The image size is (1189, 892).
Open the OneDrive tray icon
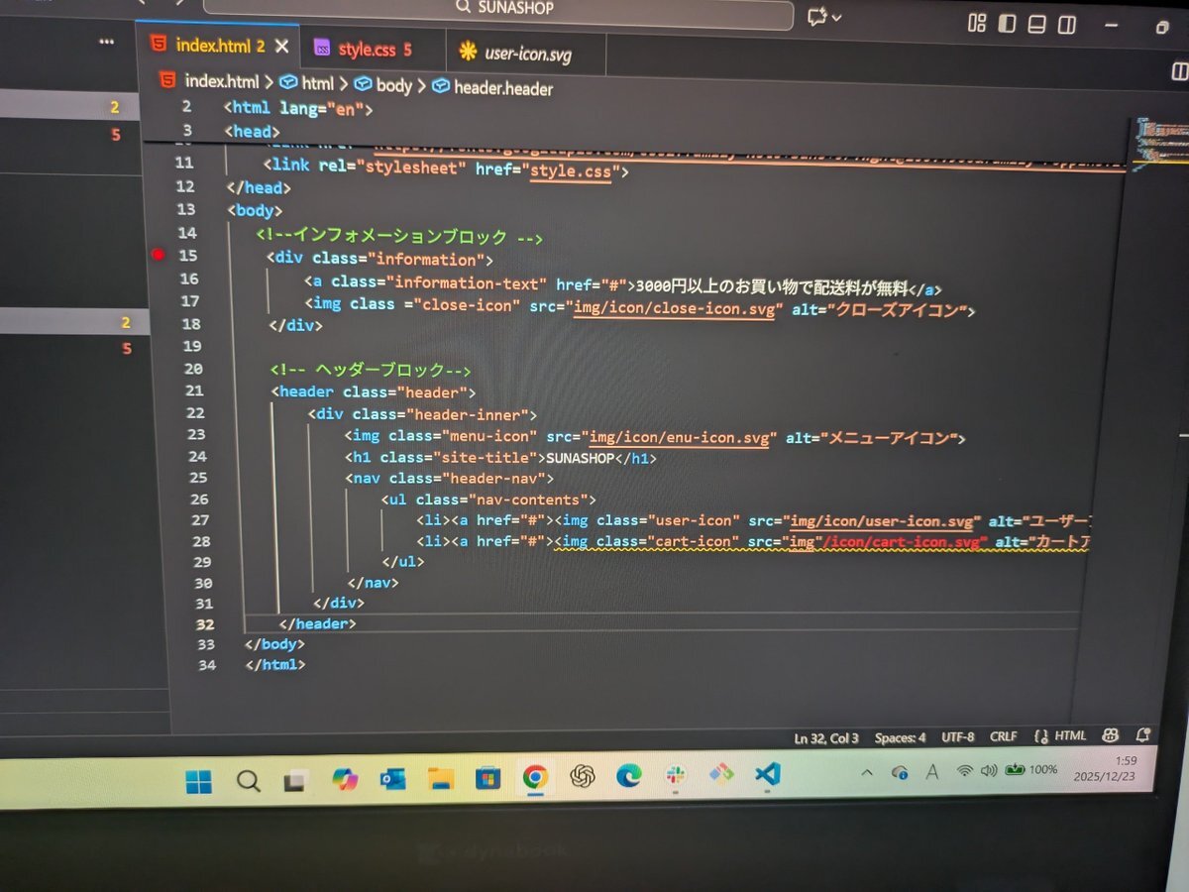click(x=900, y=771)
